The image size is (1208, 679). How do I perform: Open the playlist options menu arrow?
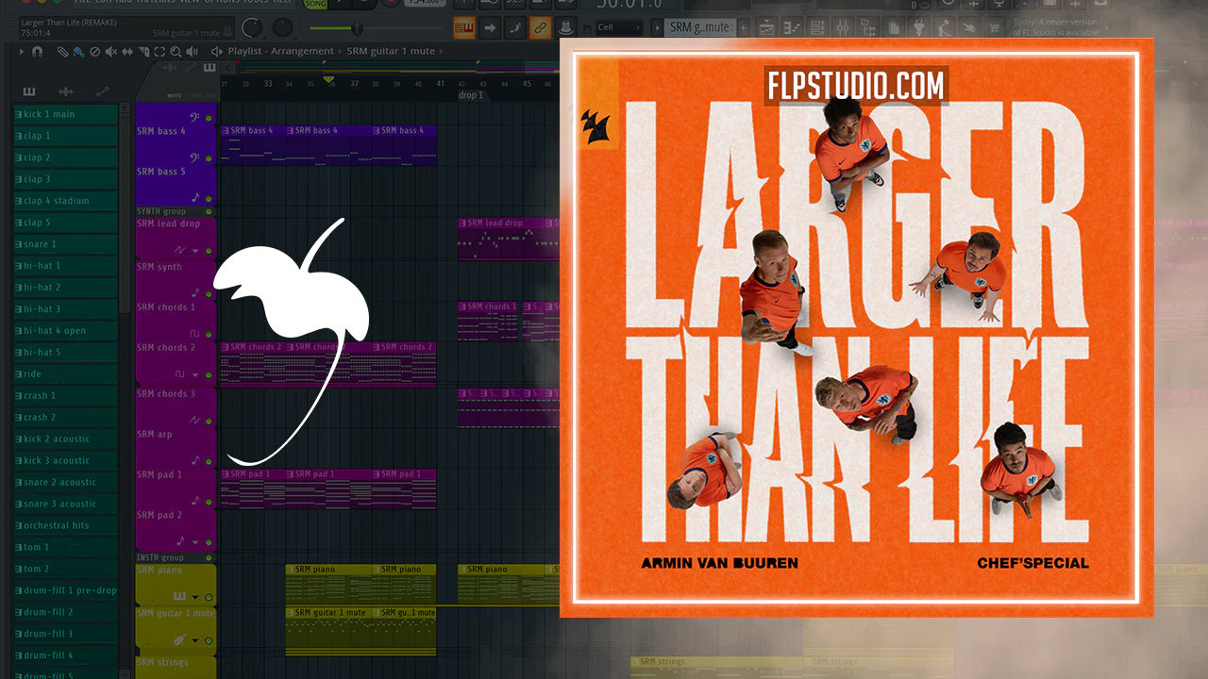pos(22,52)
